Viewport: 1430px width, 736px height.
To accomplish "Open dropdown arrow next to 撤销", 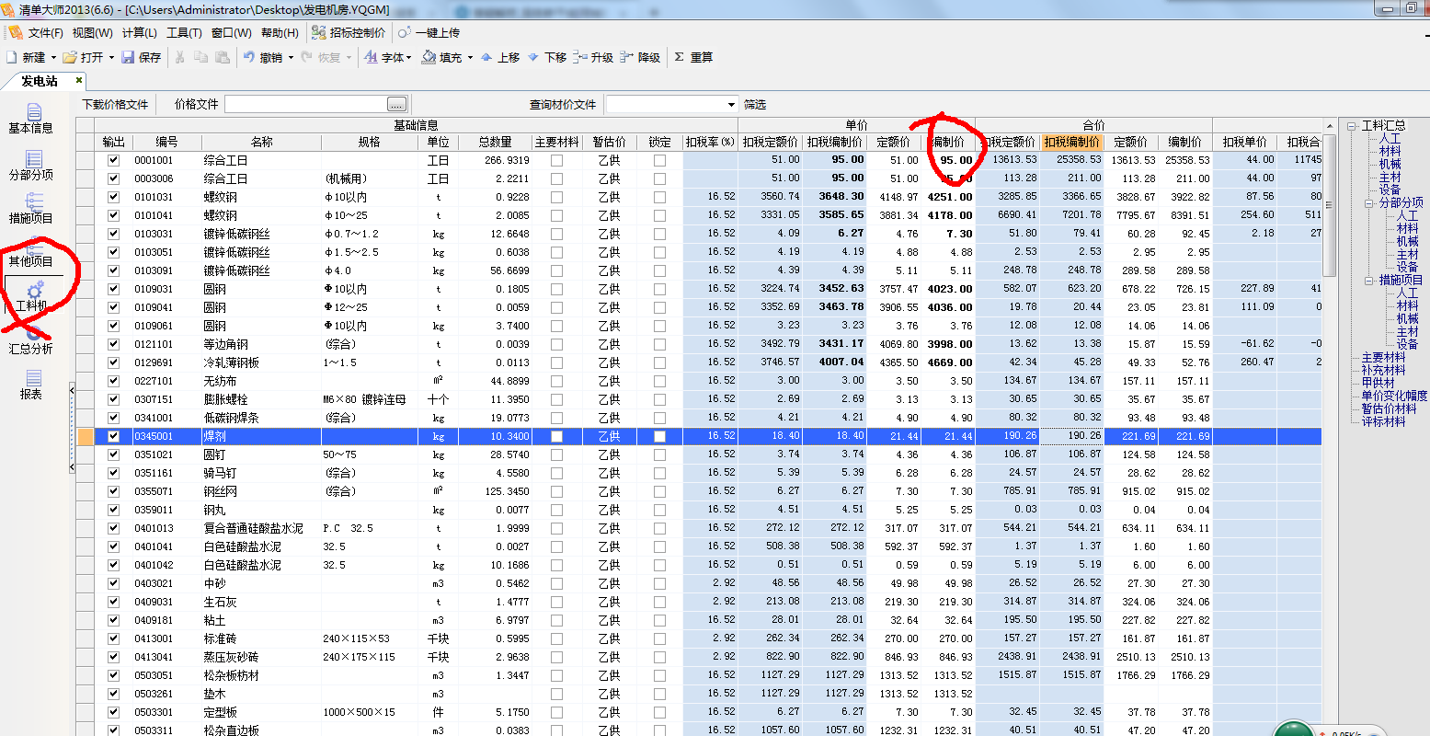I will [x=291, y=57].
